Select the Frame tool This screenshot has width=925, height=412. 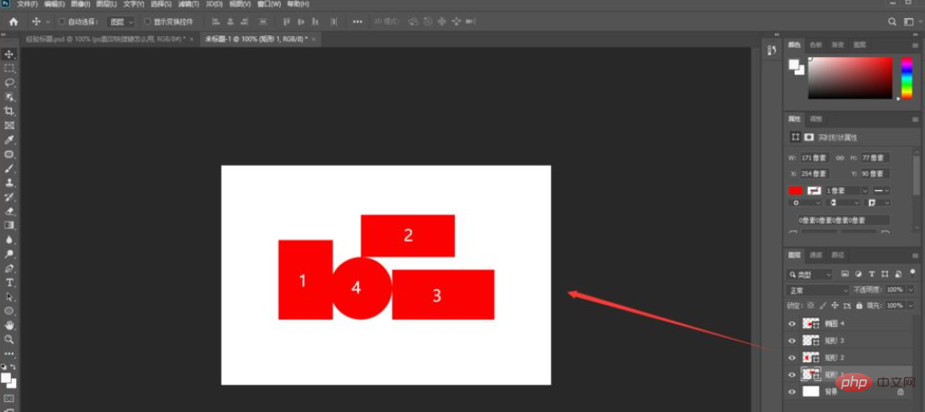(x=9, y=126)
